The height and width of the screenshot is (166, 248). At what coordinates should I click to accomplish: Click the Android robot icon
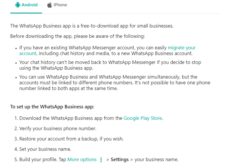point(18,5)
